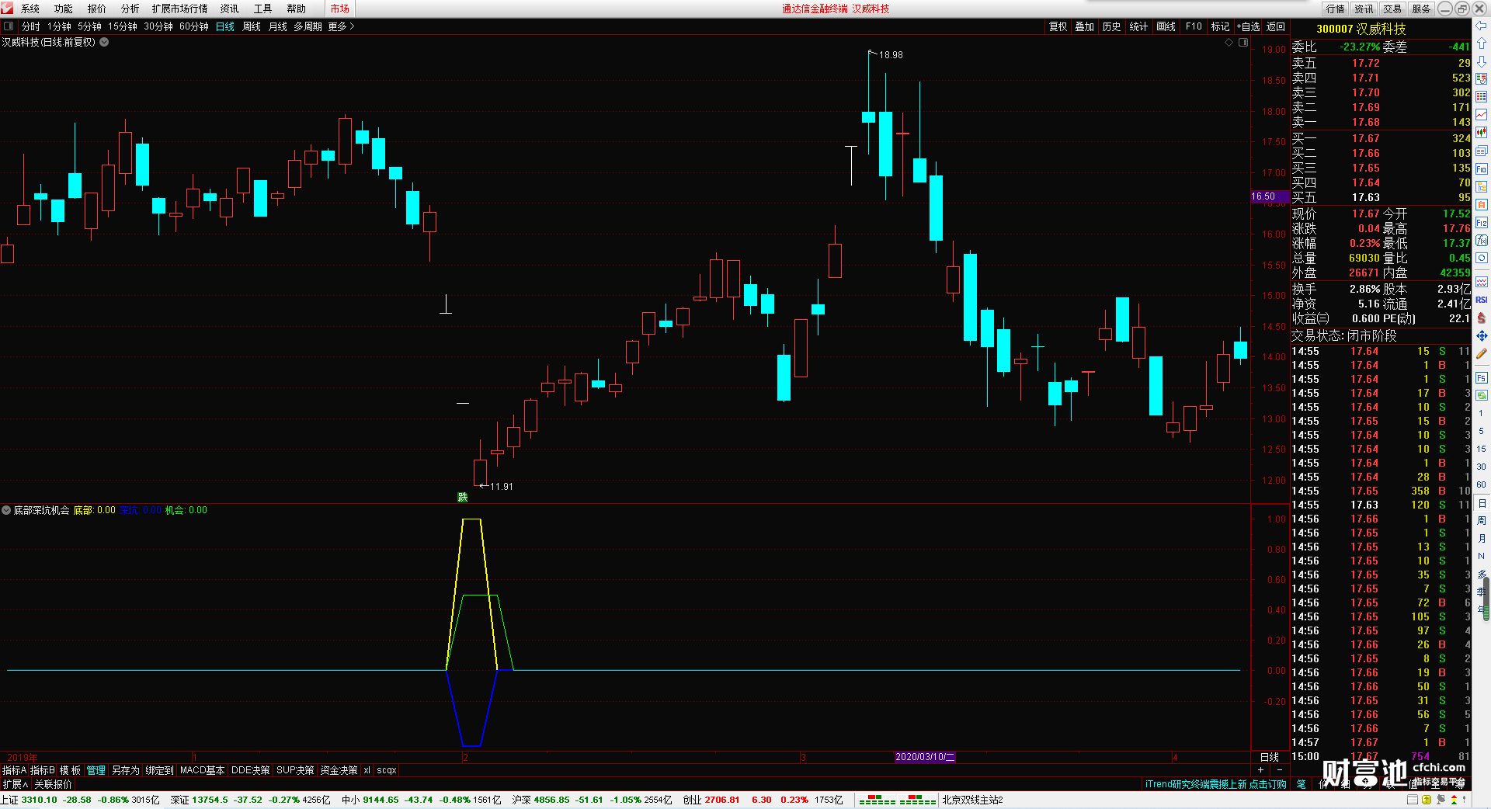Viewport: 1491px width, 809px height.
Task: Expand 更多 periods dropdown
Action: (x=341, y=26)
